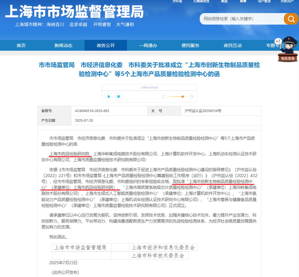Screen dimensions: 299x277
Task: Click the loud volume speaker icon
Action: 192,96
